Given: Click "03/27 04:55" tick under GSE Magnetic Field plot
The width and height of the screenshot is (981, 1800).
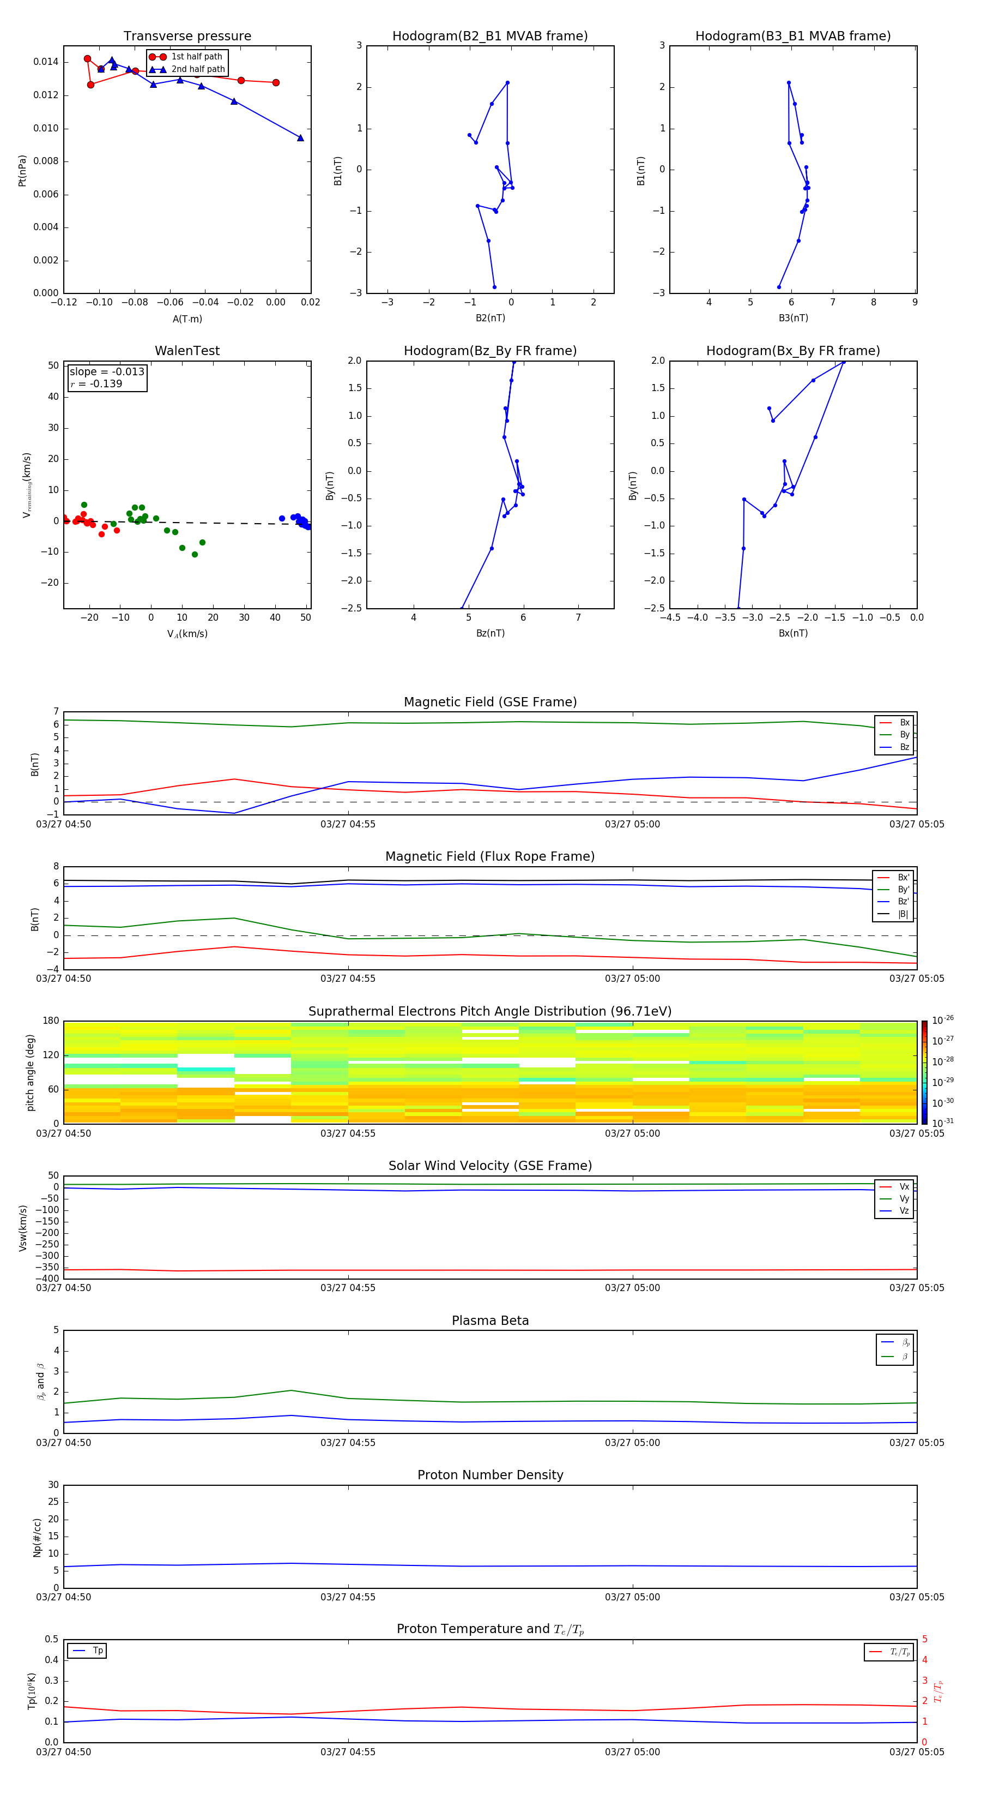Looking at the screenshot, I should point(348,825).
